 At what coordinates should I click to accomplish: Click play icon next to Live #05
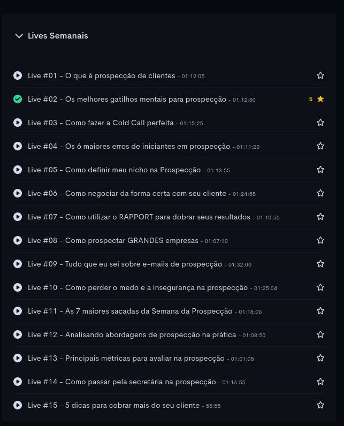pos(18,170)
